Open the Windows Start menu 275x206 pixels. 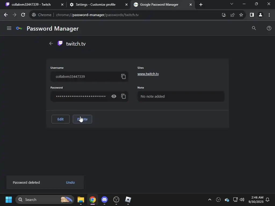pos(9,200)
